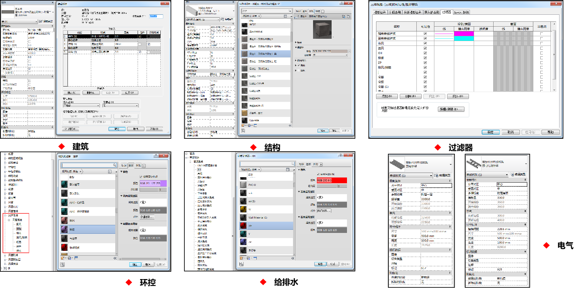Open the 项目材质 filter dropdown in XH dialog
Screen dimensions: 588x289
point(259,170)
